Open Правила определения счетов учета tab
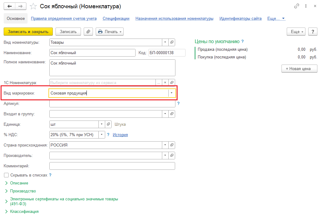 [64, 18]
